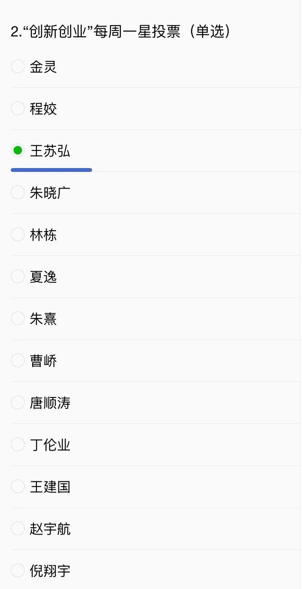The image size is (302, 589).
Task: Choose the 赵宇航 radio option
Action: pyautogui.click(x=18, y=529)
